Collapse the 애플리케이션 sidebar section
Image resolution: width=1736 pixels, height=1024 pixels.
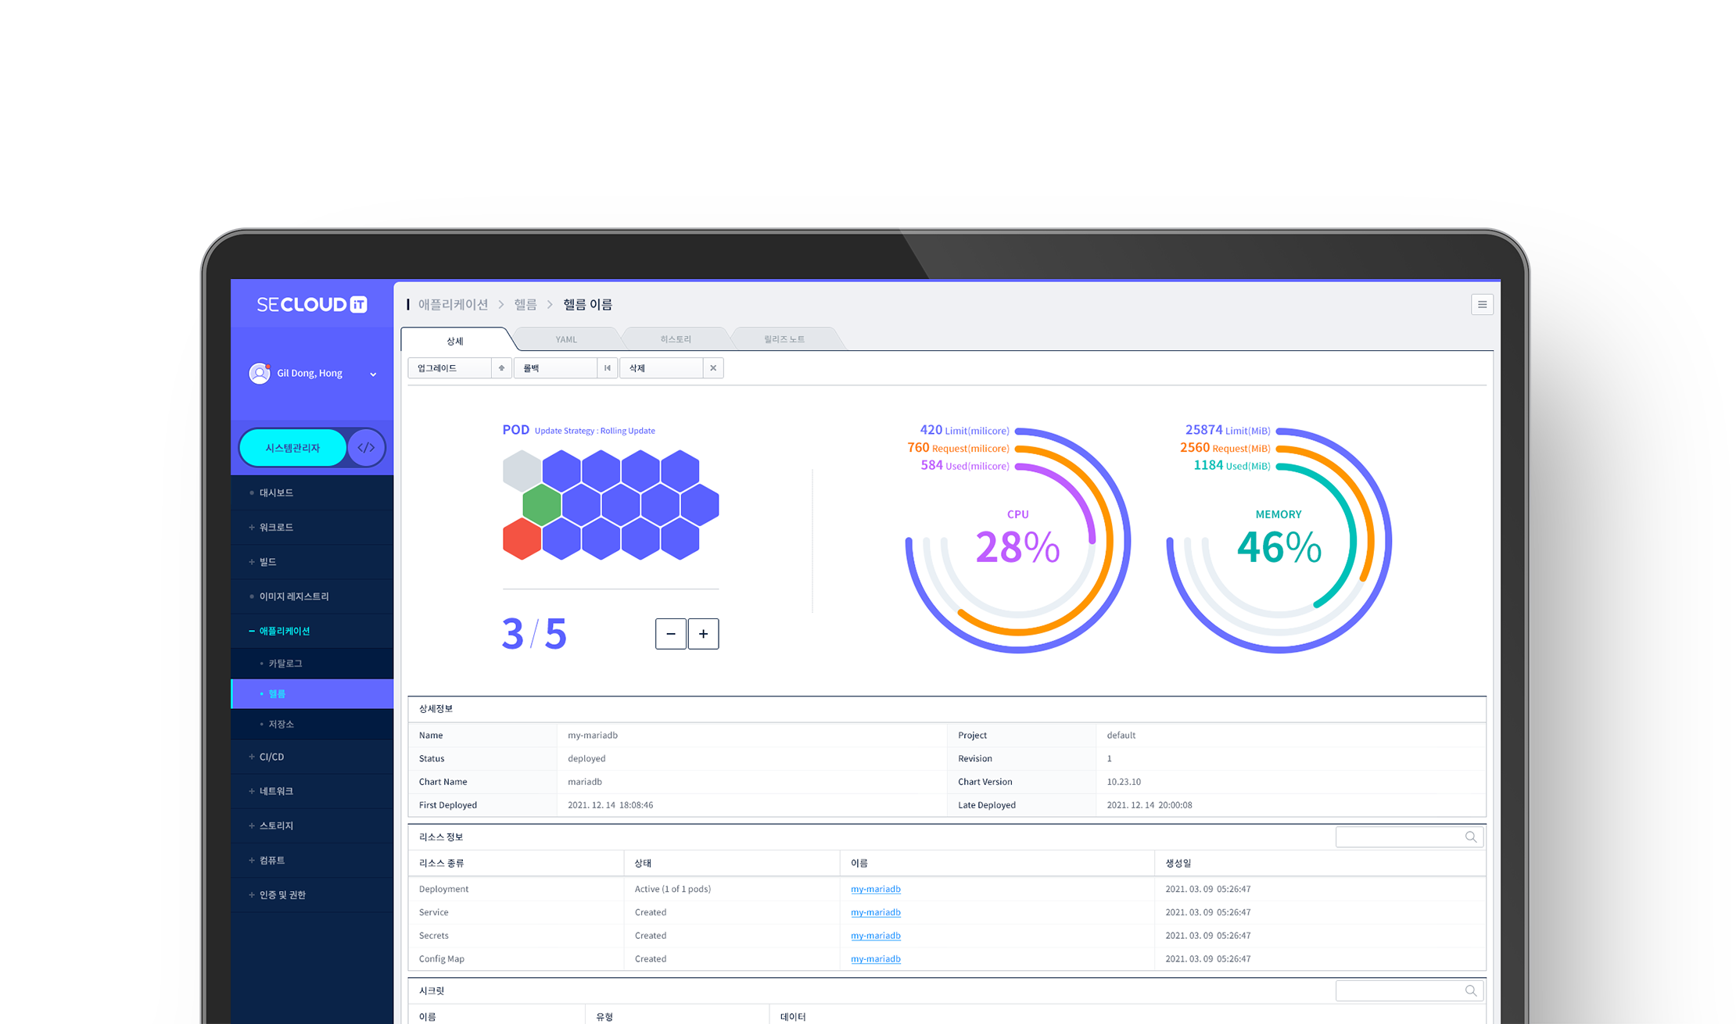284,631
